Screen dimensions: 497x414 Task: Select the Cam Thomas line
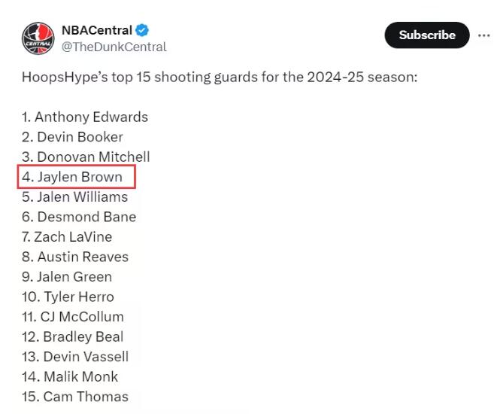click(75, 397)
